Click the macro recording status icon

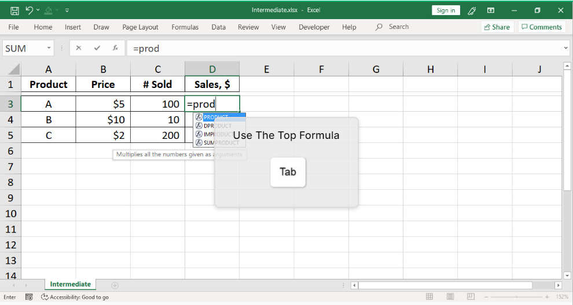tap(30, 297)
